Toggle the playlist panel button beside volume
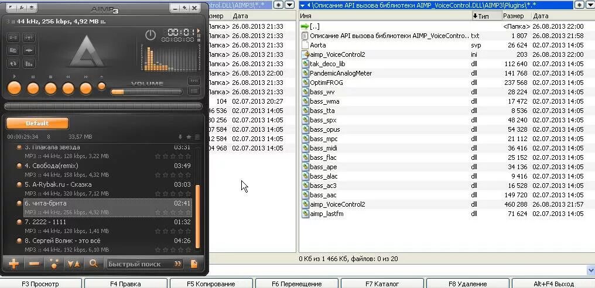This screenshot has height=288, width=595. click(x=194, y=91)
